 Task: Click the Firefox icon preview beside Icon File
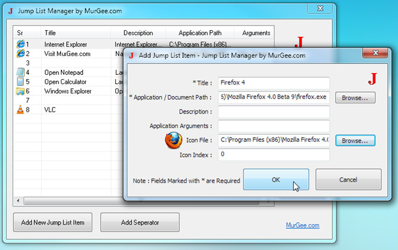point(174,140)
